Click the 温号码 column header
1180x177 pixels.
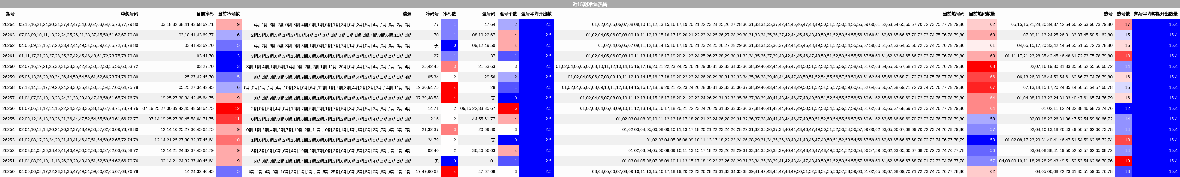(x=489, y=14)
